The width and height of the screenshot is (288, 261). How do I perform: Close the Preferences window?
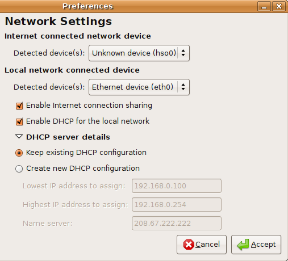pos(279,6)
